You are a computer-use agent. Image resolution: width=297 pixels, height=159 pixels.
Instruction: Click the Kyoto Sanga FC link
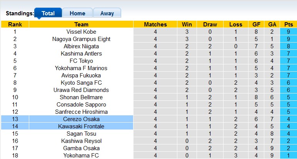click(x=81, y=83)
